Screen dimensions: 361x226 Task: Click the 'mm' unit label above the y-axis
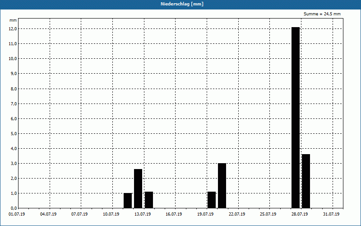click(13, 21)
